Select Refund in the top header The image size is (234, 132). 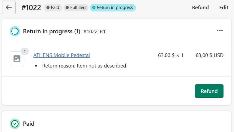[x=200, y=7]
